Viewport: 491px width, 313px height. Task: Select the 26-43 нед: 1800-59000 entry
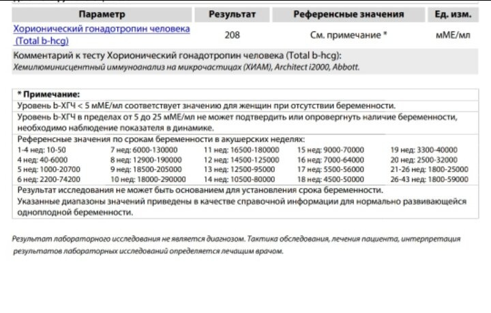click(x=430, y=179)
